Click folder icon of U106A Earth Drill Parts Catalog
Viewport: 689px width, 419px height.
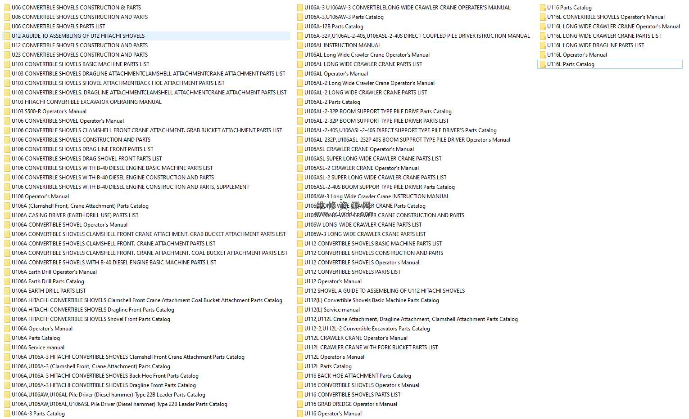coord(7,281)
